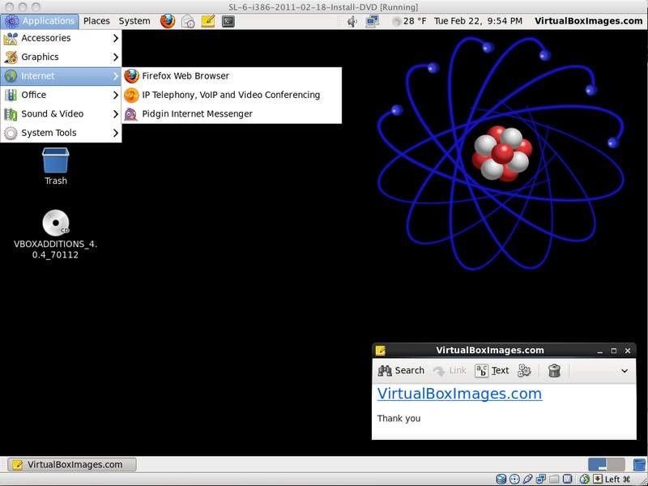Click the date and time clock
648x486 pixels.
pyautogui.click(x=478, y=21)
